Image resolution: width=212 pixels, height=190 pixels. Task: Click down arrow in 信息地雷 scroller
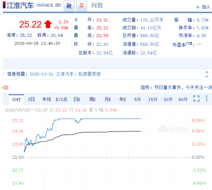[207, 77]
